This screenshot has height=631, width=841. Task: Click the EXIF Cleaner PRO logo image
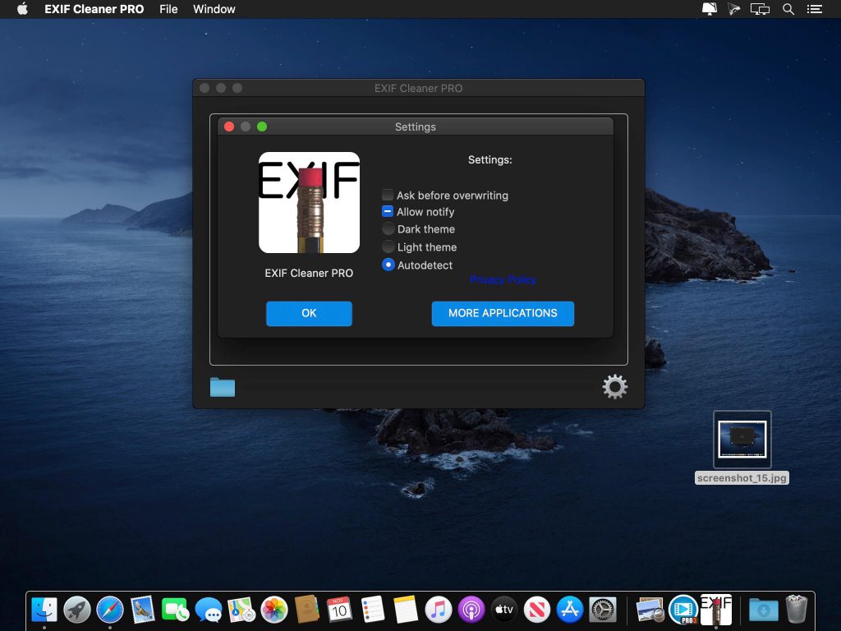[309, 201]
